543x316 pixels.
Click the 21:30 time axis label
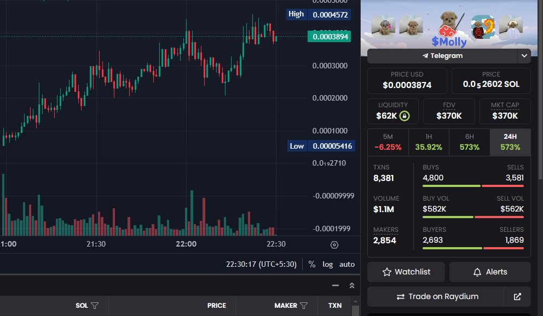click(96, 244)
